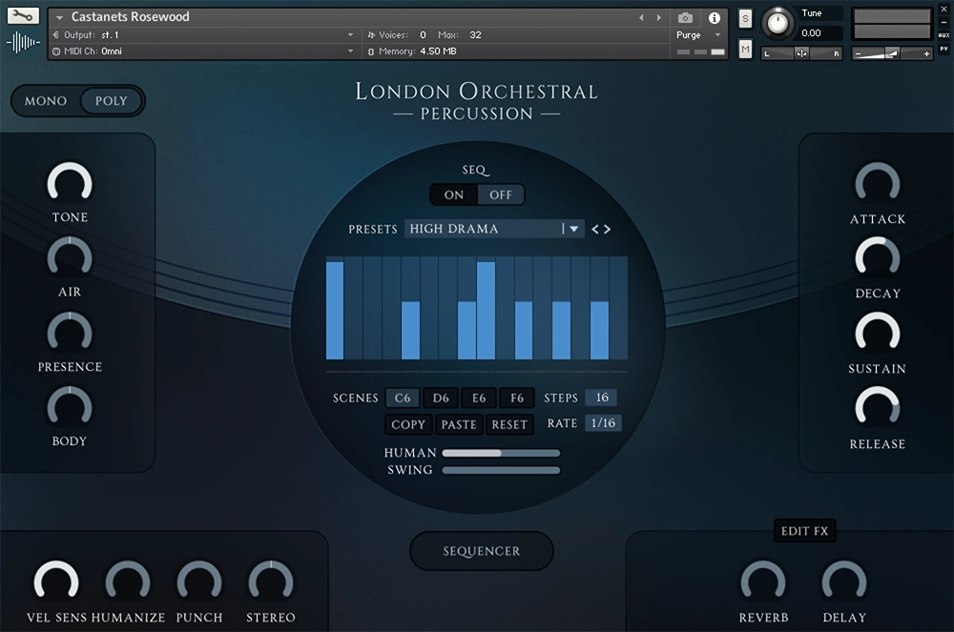The height and width of the screenshot is (632, 954).
Task: Click the Castanets Rosewood instrument name
Action: coord(130,17)
